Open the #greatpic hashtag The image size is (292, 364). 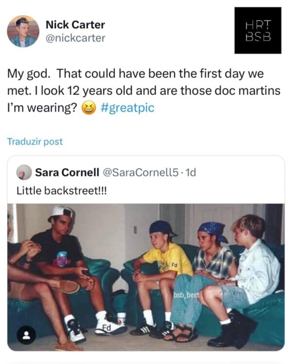click(x=127, y=108)
